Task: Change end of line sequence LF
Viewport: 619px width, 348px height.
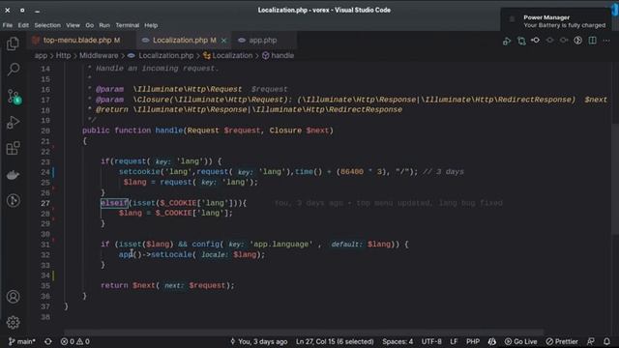Action: tap(454, 341)
